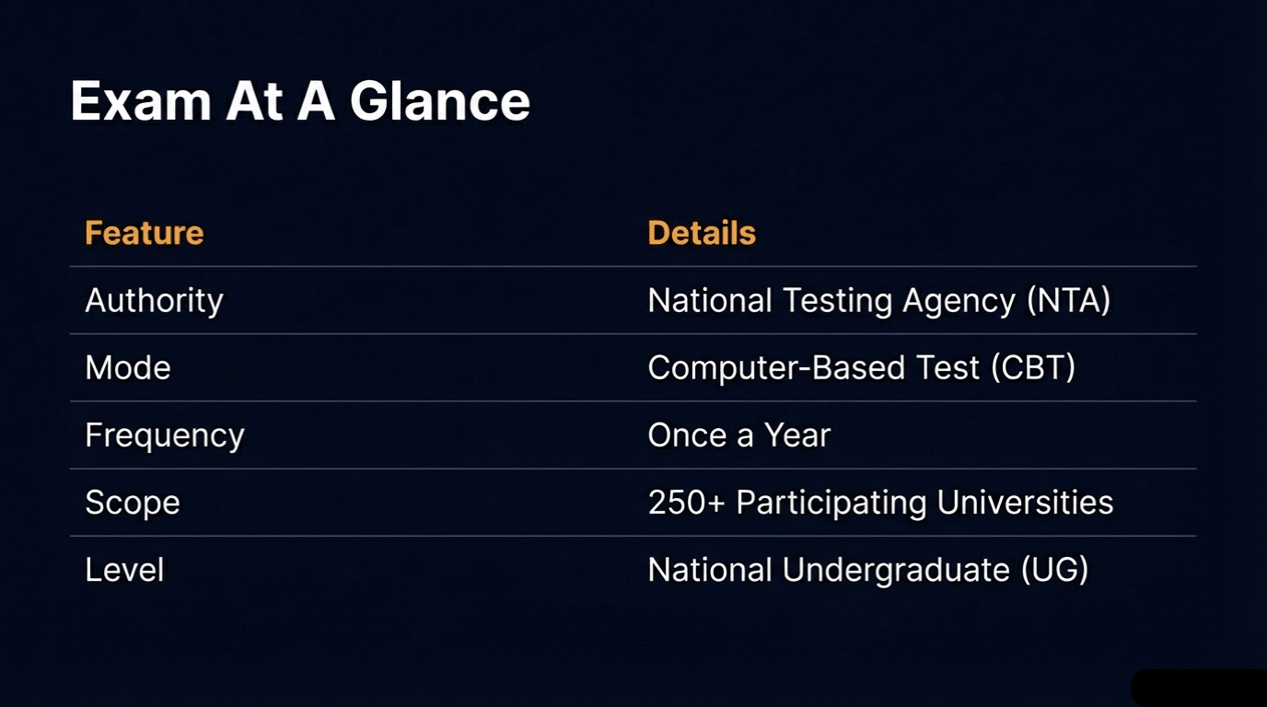Click the '250+' number
The width and height of the screenshot is (1267, 707).
pyautogui.click(x=687, y=503)
